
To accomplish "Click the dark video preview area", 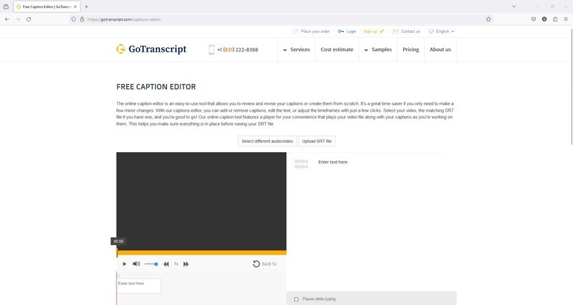I will pos(202,201).
